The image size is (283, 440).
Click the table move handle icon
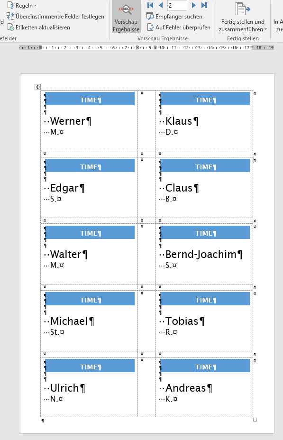click(37, 87)
